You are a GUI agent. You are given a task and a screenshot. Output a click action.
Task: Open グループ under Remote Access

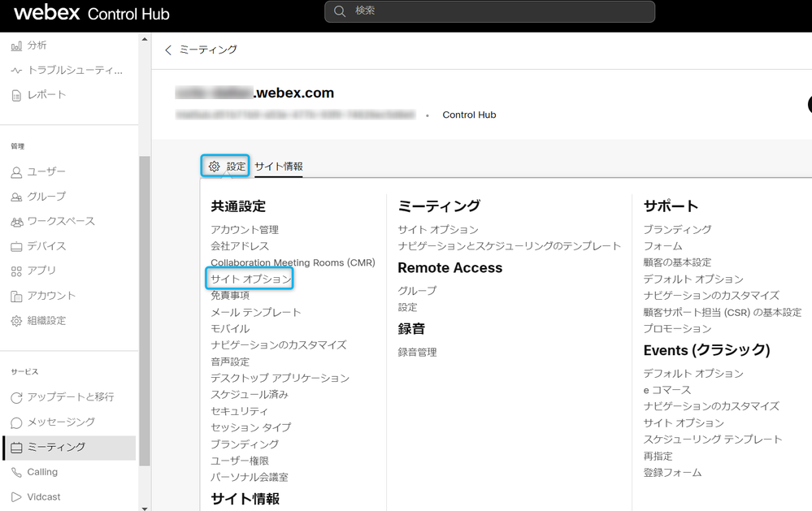coord(417,291)
